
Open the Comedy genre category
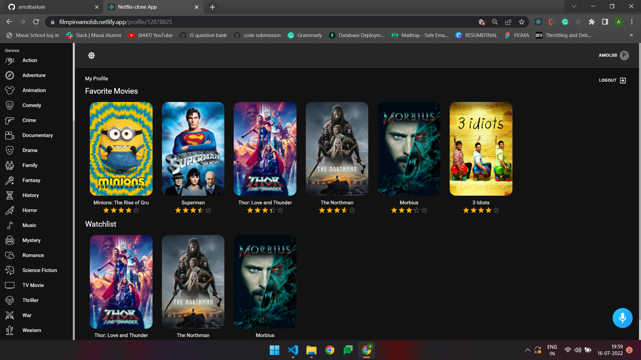31,105
